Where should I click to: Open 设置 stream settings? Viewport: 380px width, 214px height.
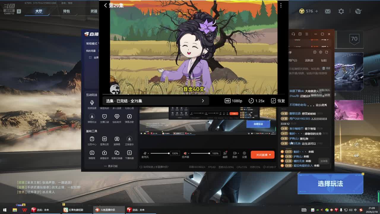244,155
